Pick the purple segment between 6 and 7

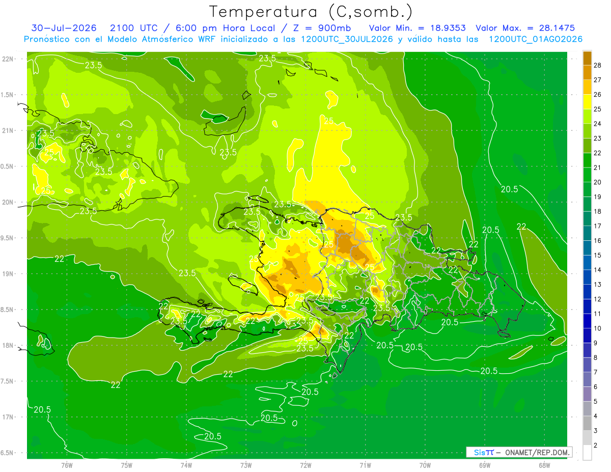point(587,379)
